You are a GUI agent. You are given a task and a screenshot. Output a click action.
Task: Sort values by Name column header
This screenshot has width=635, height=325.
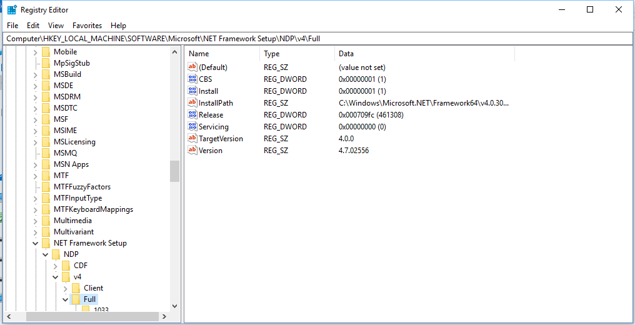(x=222, y=53)
